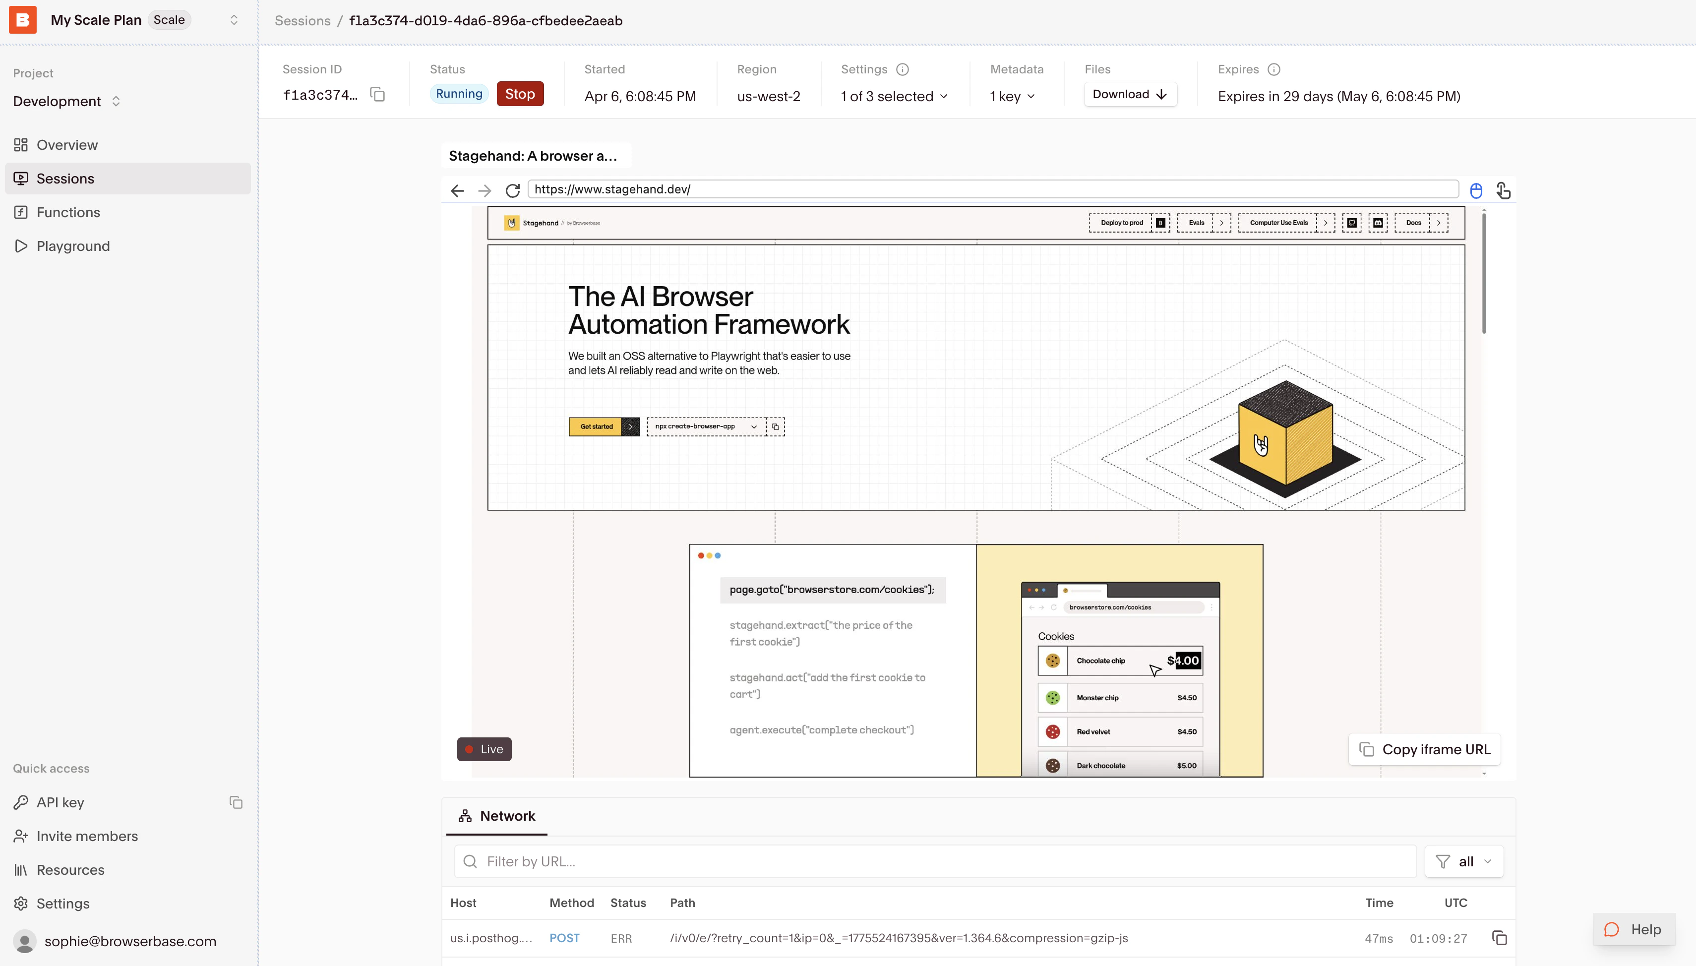Stop the running session
Image resolution: width=1696 pixels, height=966 pixels.
pos(519,94)
